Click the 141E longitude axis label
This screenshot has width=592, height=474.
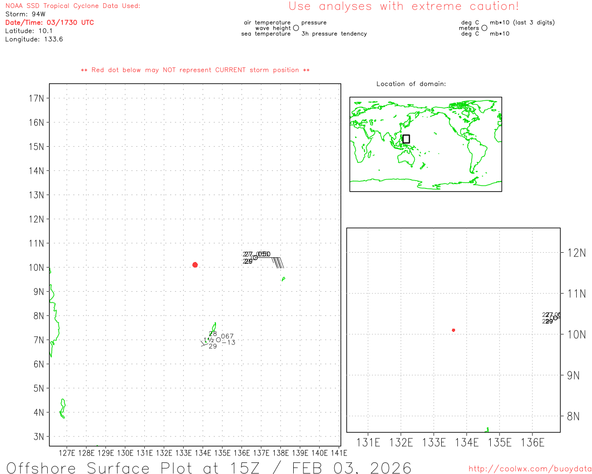(339, 453)
